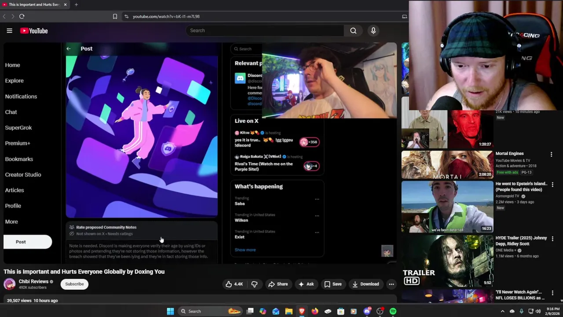
Task: Click the YouTube logo
Action: coord(34,31)
